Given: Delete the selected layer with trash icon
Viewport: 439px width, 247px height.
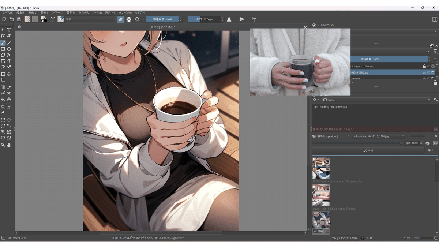Looking at the screenshot, I should (435, 83).
